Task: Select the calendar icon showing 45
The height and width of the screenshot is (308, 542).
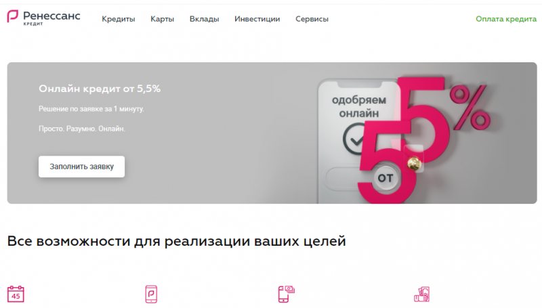Action: [16, 294]
